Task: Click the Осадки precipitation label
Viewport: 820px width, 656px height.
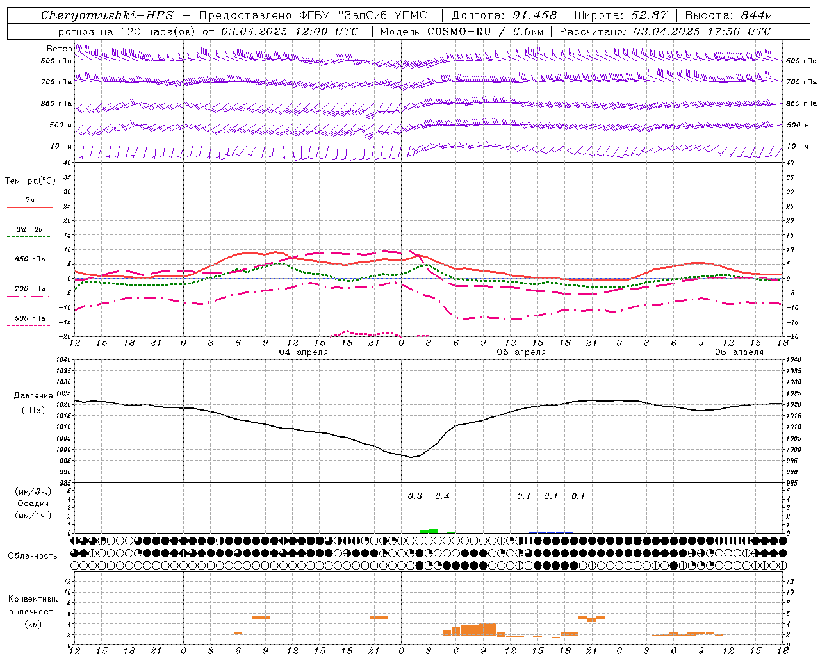Action: pos(33,504)
